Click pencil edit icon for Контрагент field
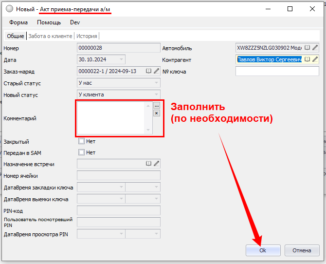The width and height of the screenshot is (326, 264). pos(315,59)
